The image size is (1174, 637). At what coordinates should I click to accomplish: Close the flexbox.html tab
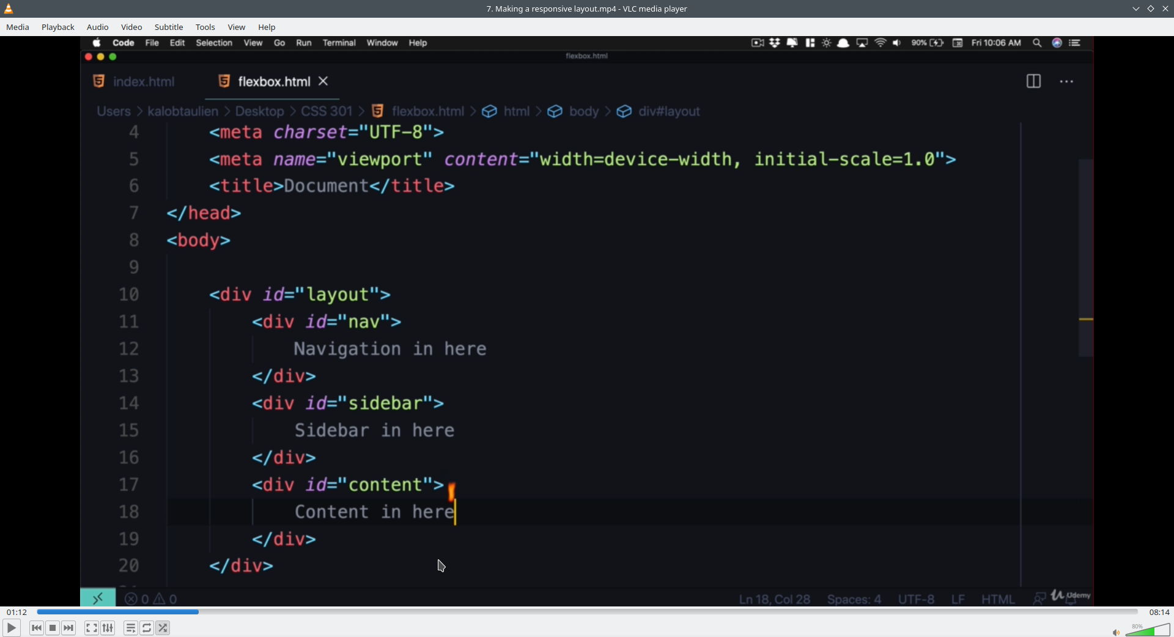point(324,81)
